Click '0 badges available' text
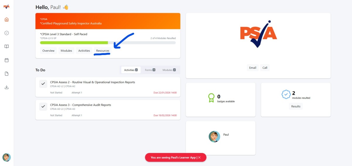Image resolution: width=352 pixels, height=166 pixels. [226, 99]
